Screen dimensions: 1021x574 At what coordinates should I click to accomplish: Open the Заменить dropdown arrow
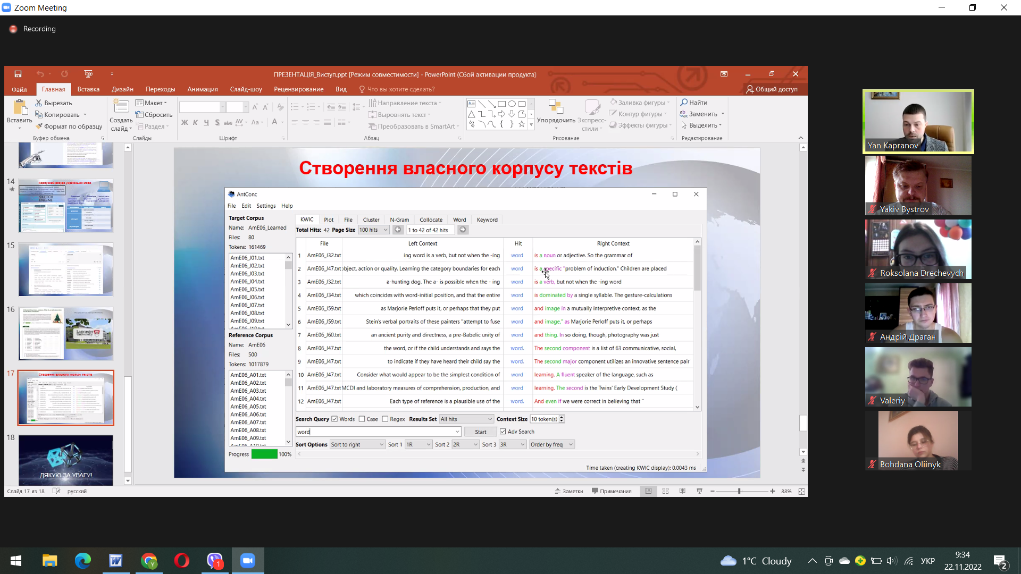point(723,114)
